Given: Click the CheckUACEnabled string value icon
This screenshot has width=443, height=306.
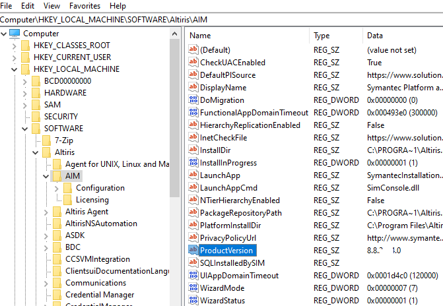Looking at the screenshot, I should pos(193,62).
